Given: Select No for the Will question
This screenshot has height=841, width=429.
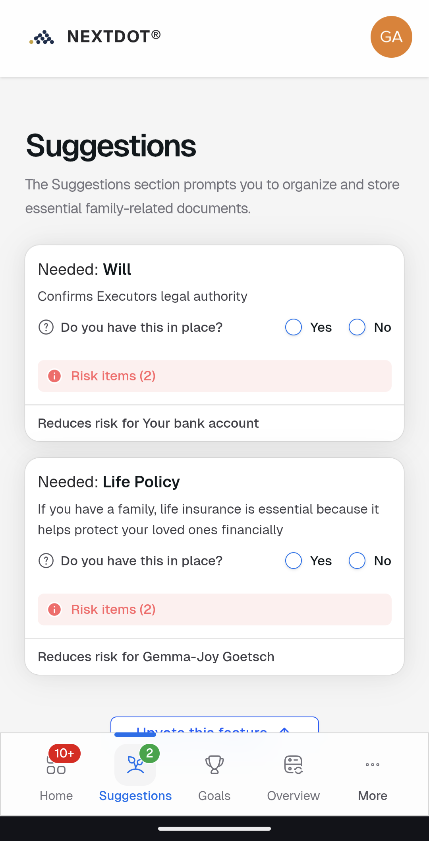Looking at the screenshot, I should [x=357, y=327].
